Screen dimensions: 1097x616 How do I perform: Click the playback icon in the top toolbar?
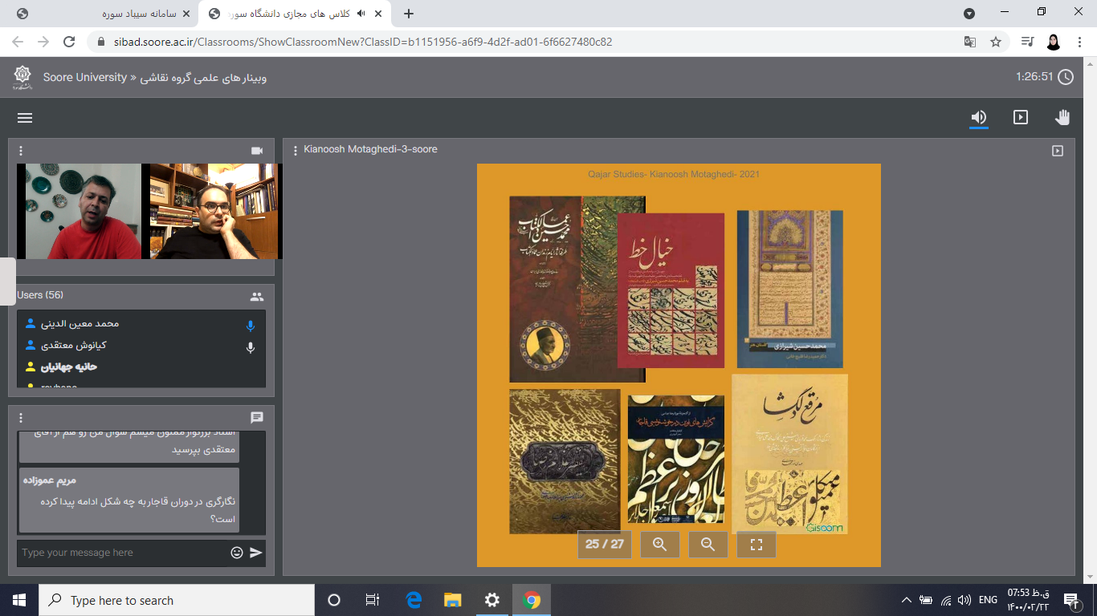[1021, 118]
